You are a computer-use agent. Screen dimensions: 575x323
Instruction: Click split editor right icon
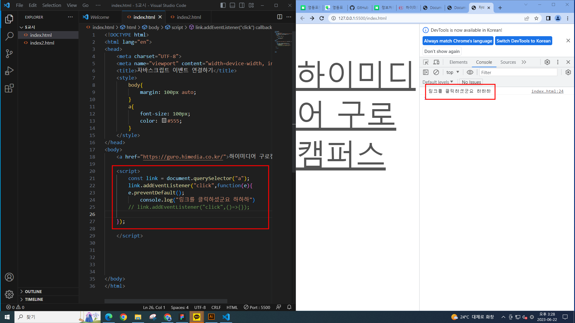tap(279, 17)
